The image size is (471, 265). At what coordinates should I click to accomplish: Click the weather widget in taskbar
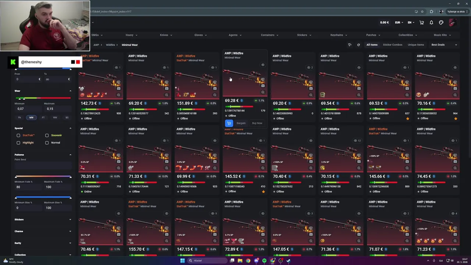coord(13,261)
